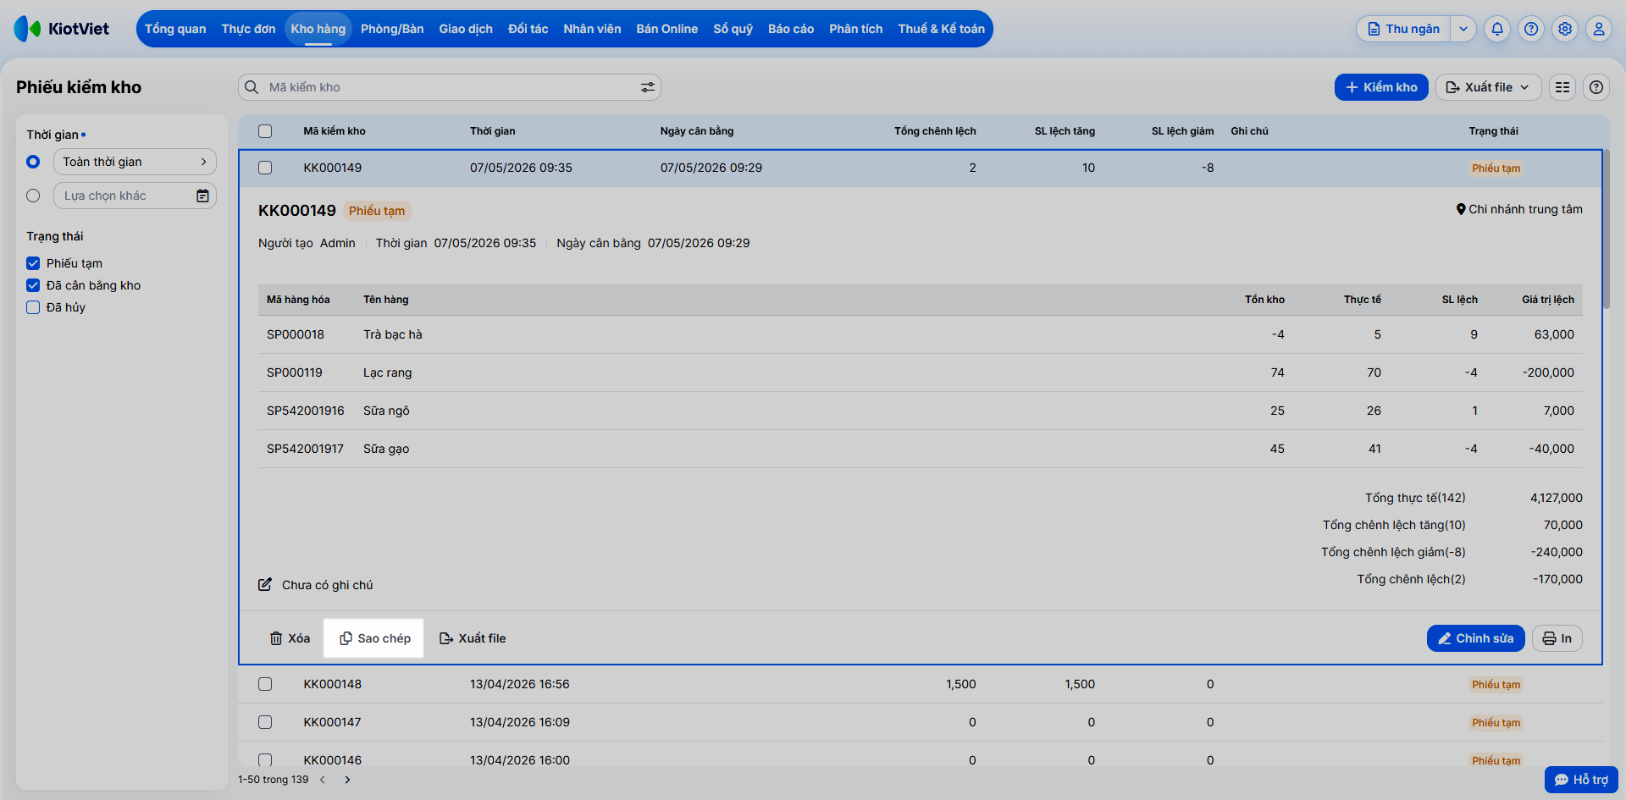The width and height of the screenshot is (1626, 800).
Task: Tick the checkbox for row KK000148
Action: (x=265, y=684)
